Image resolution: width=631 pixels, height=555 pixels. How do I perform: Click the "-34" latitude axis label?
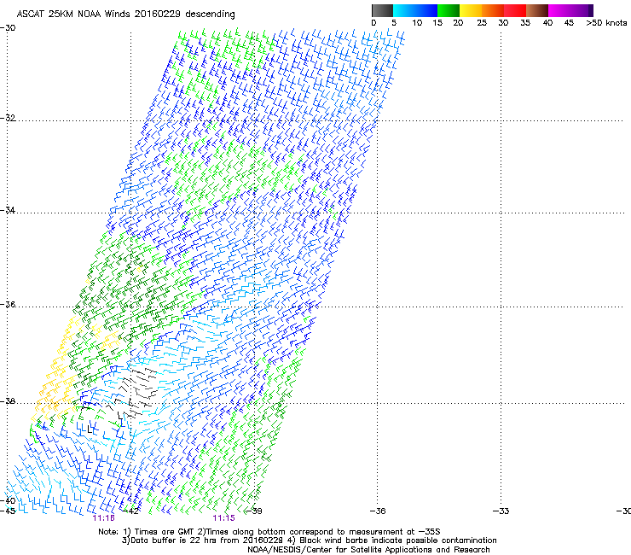(8, 210)
